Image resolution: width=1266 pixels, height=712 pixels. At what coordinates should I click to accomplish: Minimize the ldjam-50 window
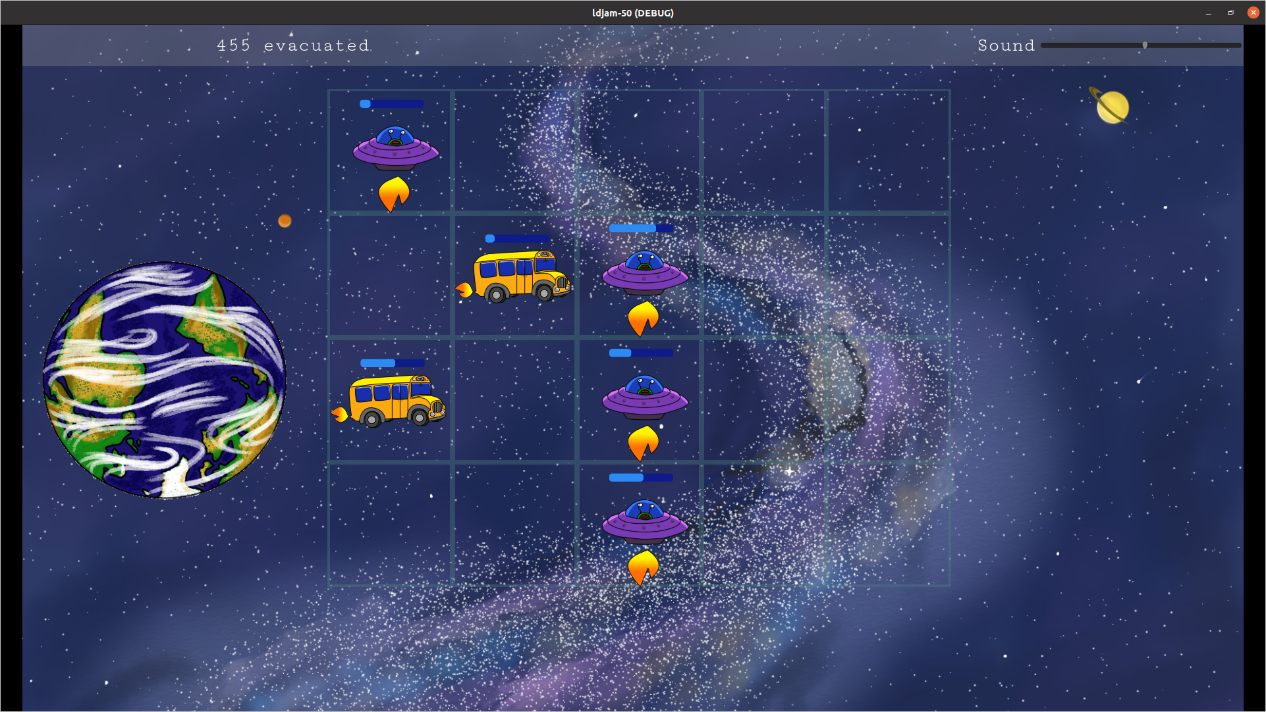(1209, 13)
